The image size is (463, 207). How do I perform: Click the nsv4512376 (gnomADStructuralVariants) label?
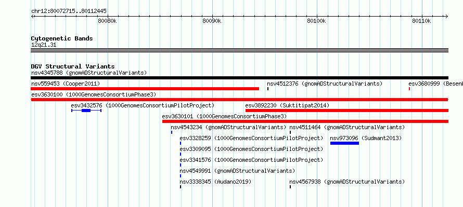pos(325,84)
